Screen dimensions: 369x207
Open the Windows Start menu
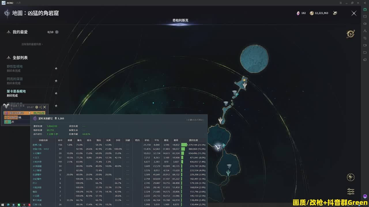3,205
